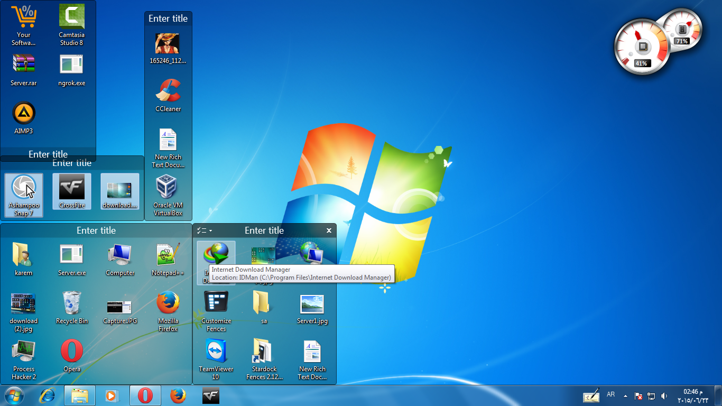Image resolution: width=722 pixels, height=406 pixels.
Task: Click the title of the CCleaner fence
Action: [x=168, y=19]
